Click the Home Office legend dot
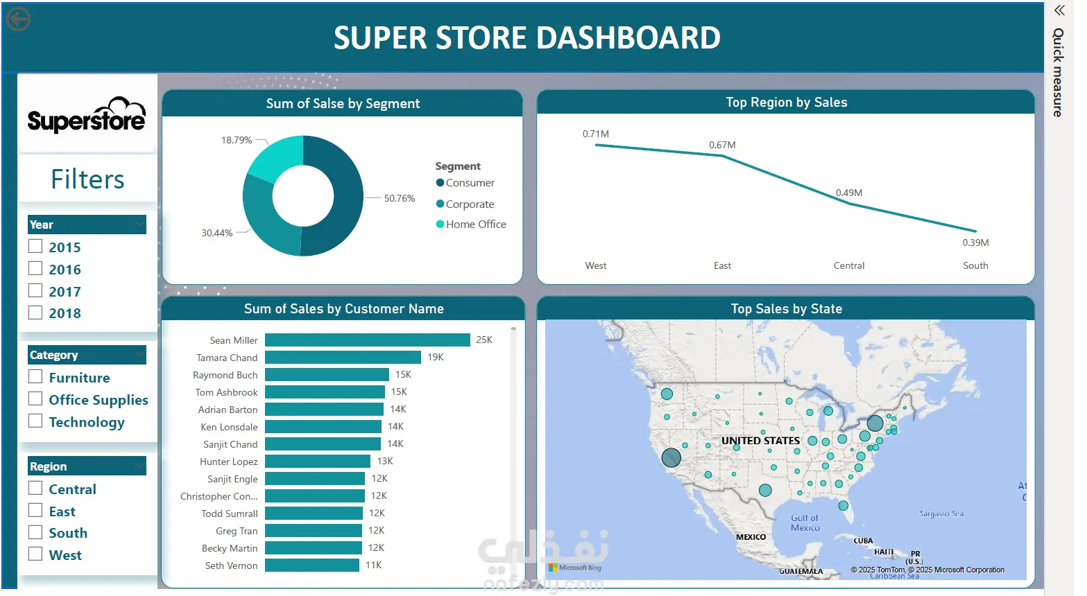The width and height of the screenshot is (1087, 596). click(440, 224)
